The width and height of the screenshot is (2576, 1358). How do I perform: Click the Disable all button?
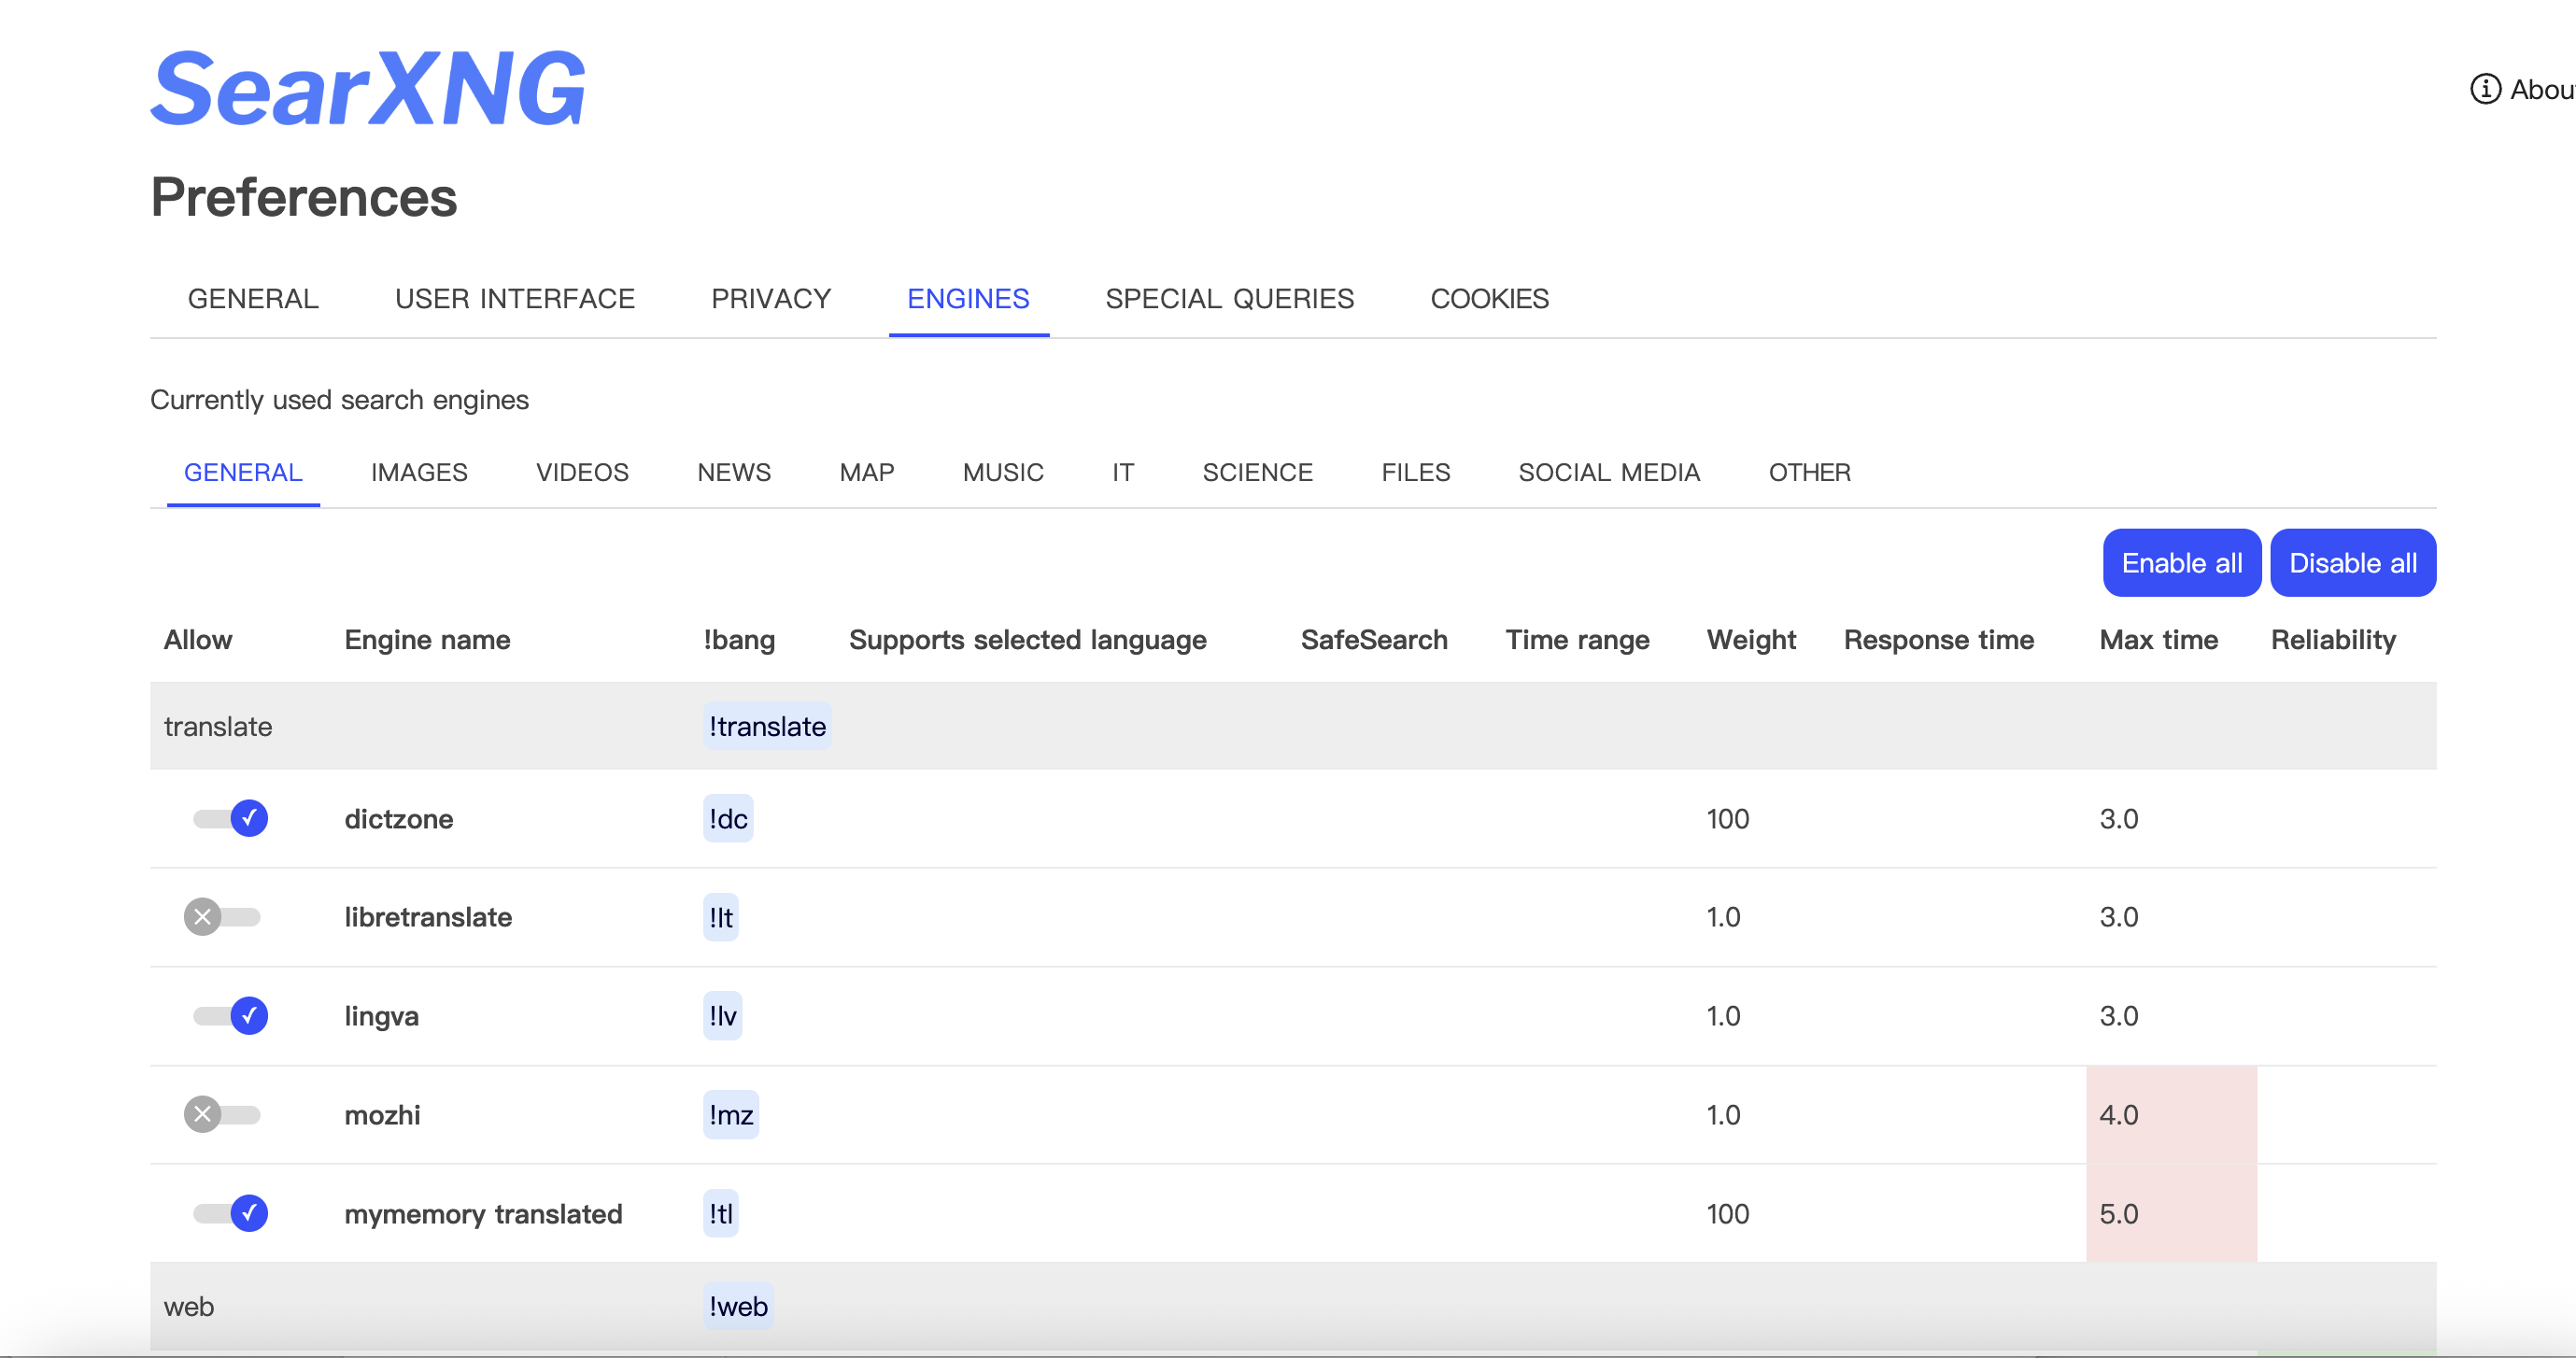(2352, 563)
